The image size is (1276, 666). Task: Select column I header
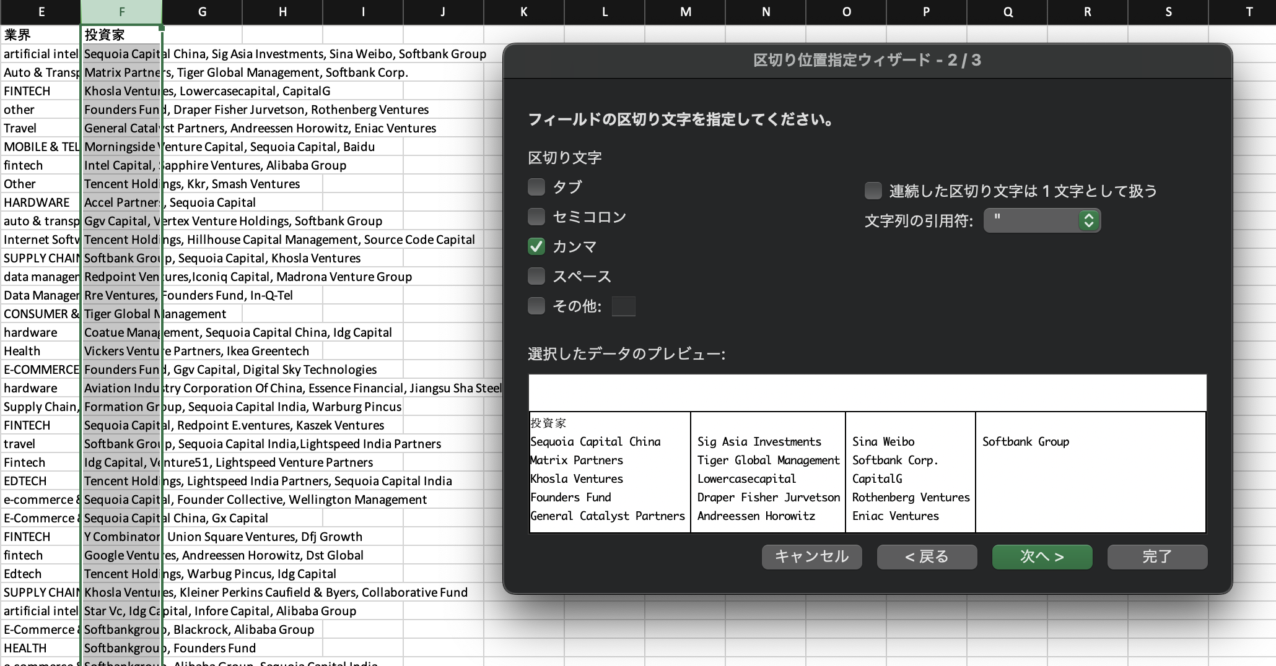click(363, 12)
